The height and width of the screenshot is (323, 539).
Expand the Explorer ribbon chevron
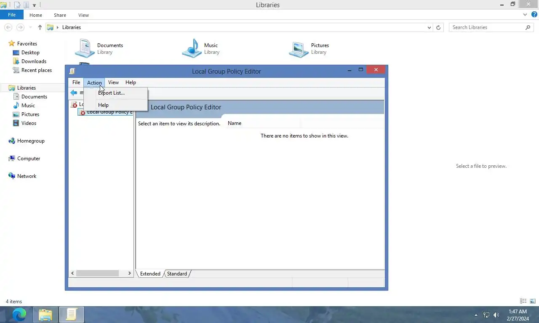525,15
